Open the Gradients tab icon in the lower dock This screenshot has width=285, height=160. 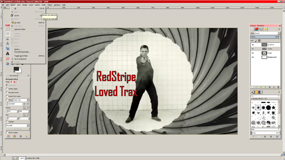(260, 92)
